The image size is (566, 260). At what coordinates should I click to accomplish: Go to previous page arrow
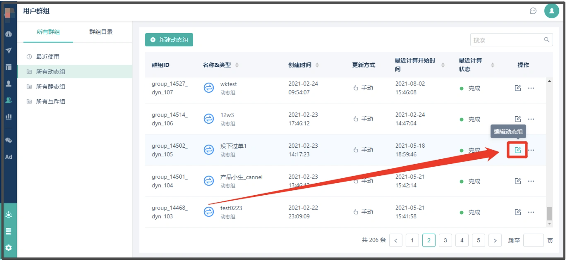coord(396,240)
